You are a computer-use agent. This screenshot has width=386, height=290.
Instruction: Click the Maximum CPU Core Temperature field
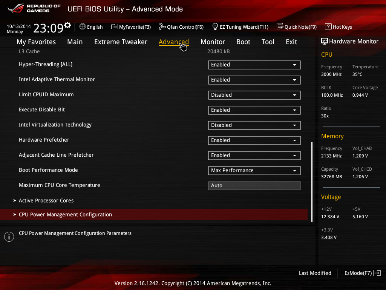tap(254, 186)
